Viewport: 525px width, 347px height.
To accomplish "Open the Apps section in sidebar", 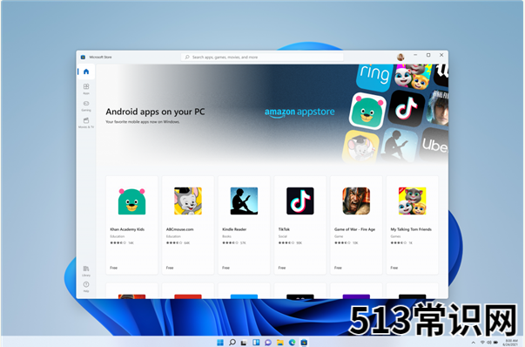I will click(x=86, y=89).
